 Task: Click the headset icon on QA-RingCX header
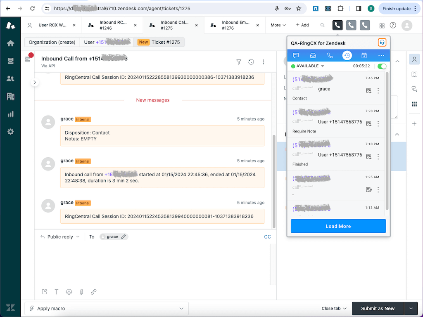382,42
